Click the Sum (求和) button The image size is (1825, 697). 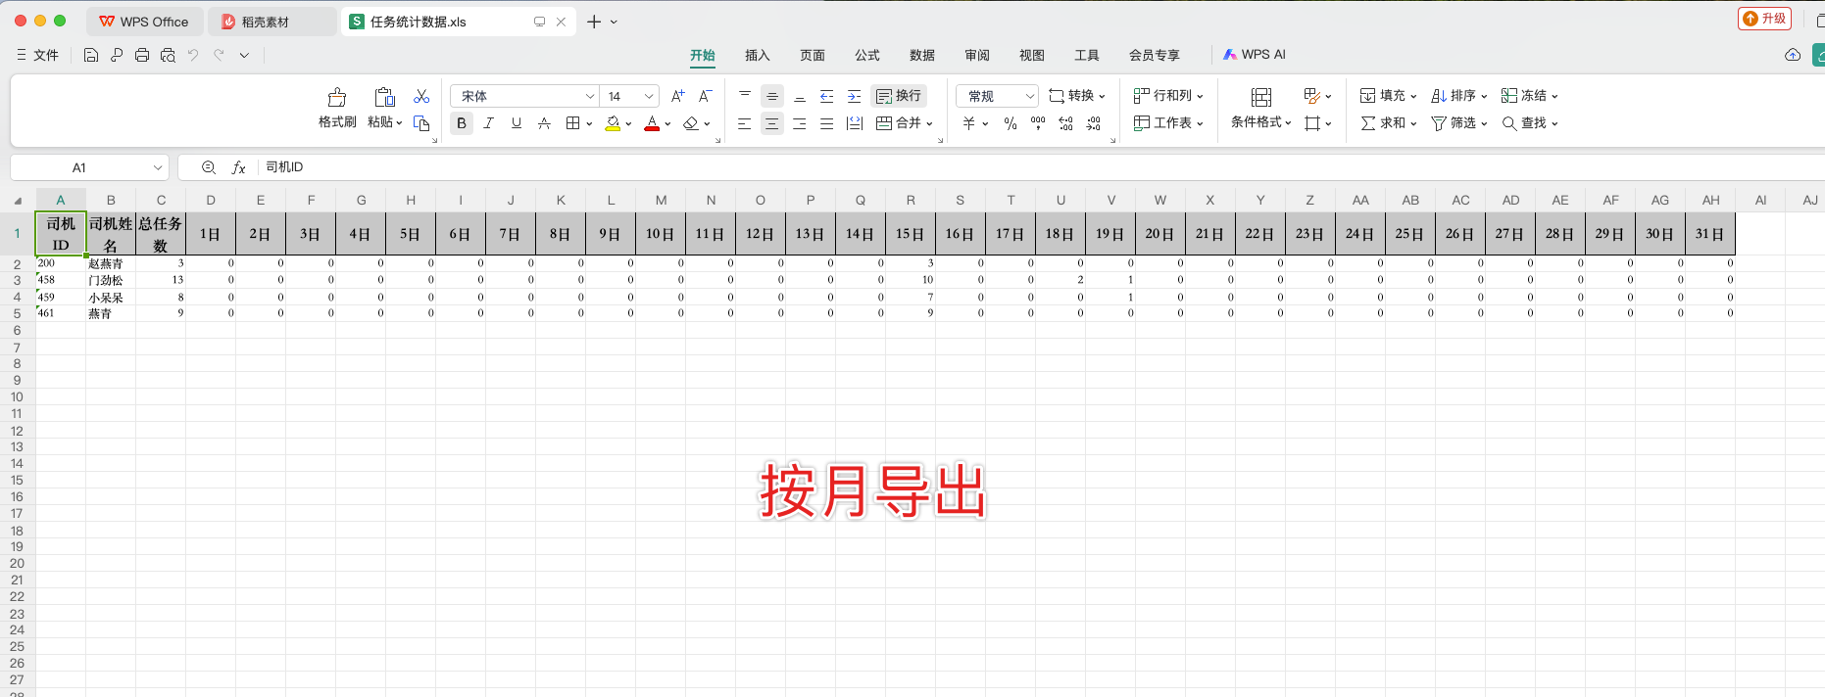click(1389, 123)
